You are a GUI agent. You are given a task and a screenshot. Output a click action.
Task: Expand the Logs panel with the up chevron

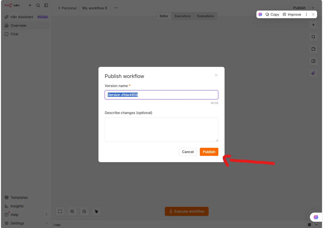click(x=316, y=225)
